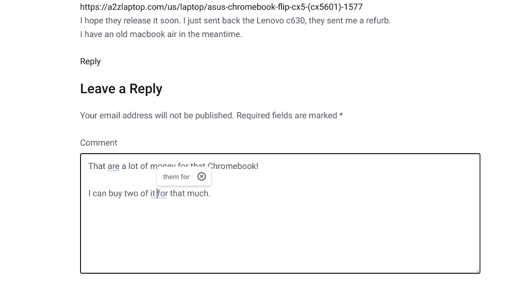Image resolution: width=509 pixels, height=286 pixels.
Task: Click the "I hope they release it soon" line
Action: pos(235,21)
